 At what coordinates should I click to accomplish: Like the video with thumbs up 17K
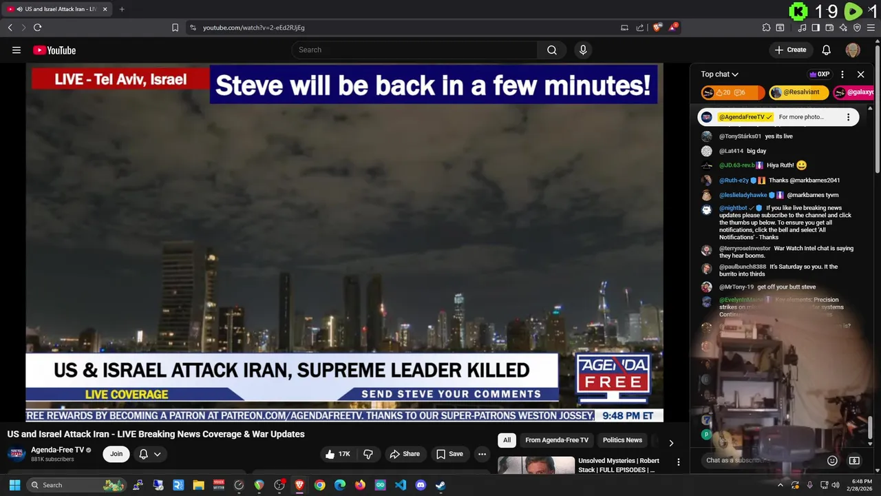click(x=338, y=454)
